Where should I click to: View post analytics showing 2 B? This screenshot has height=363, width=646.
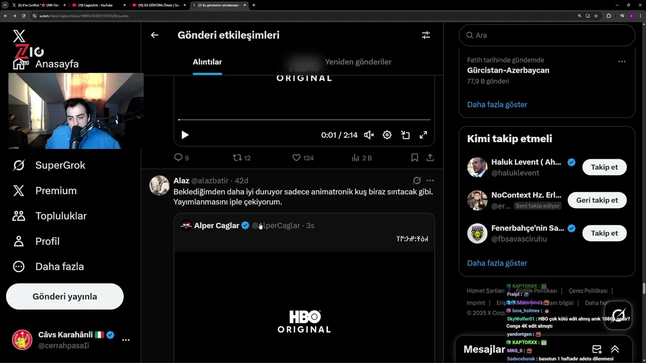click(x=361, y=158)
